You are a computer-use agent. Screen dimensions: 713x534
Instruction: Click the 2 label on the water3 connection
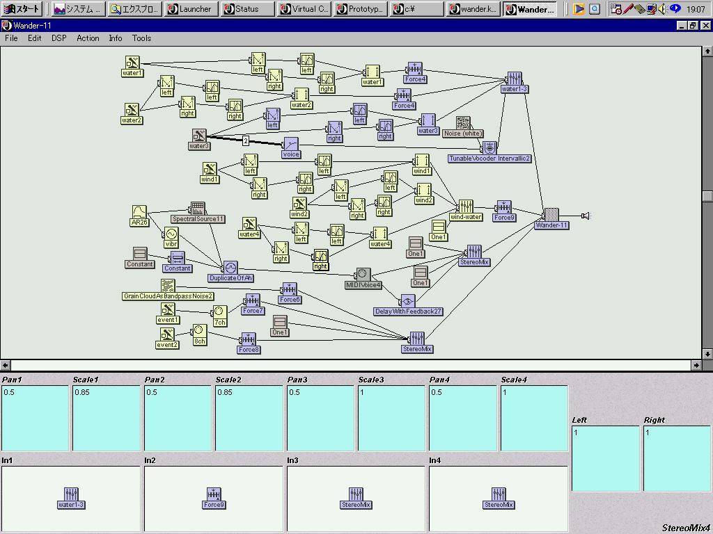pyautogui.click(x=246, y=140)
